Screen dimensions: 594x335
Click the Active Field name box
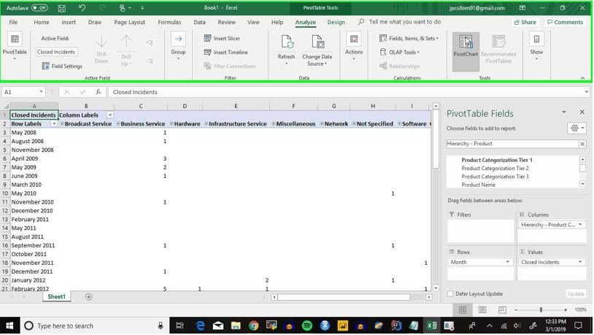pos(56,52)
